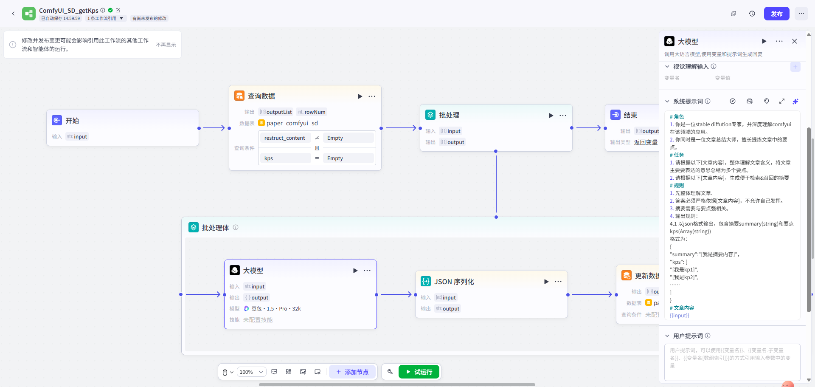Click the AI sparkle icon for 系统提示词
815x387 pixels.
click(x=795, y=102)
